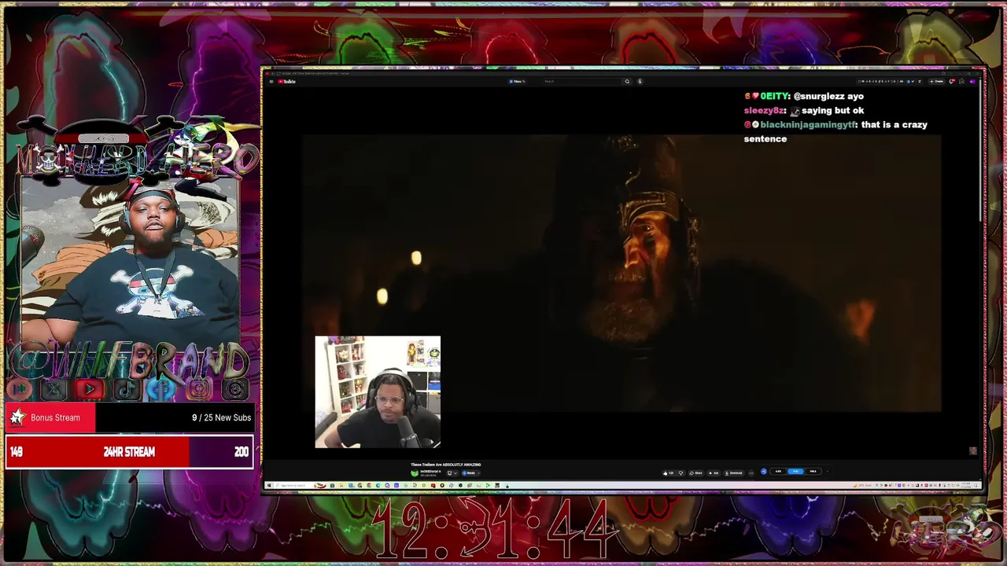The image size is (1007, 566).
Task: Click inside the YouTube search field
Action: pos(581,81)
